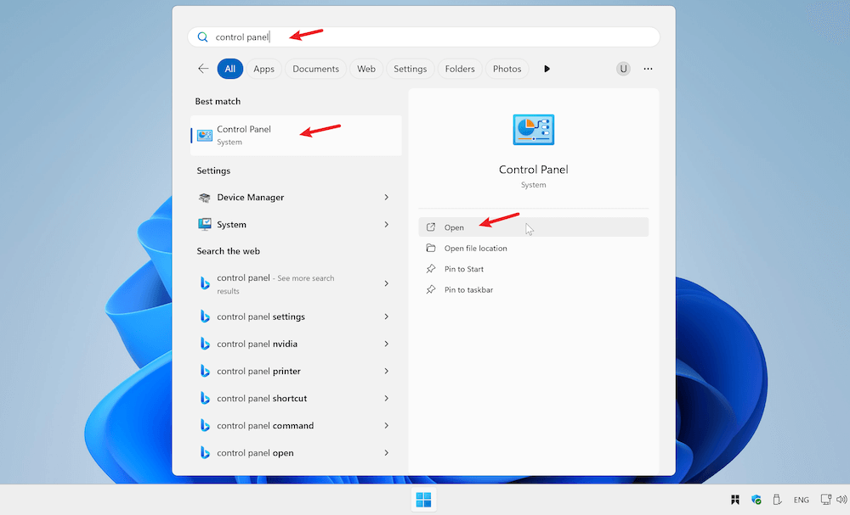Image resolution: width=850 pixels, height=515 pixels.
Task: Select the Control Panel icon in the preview pane
Action: [x=533, y=129]
